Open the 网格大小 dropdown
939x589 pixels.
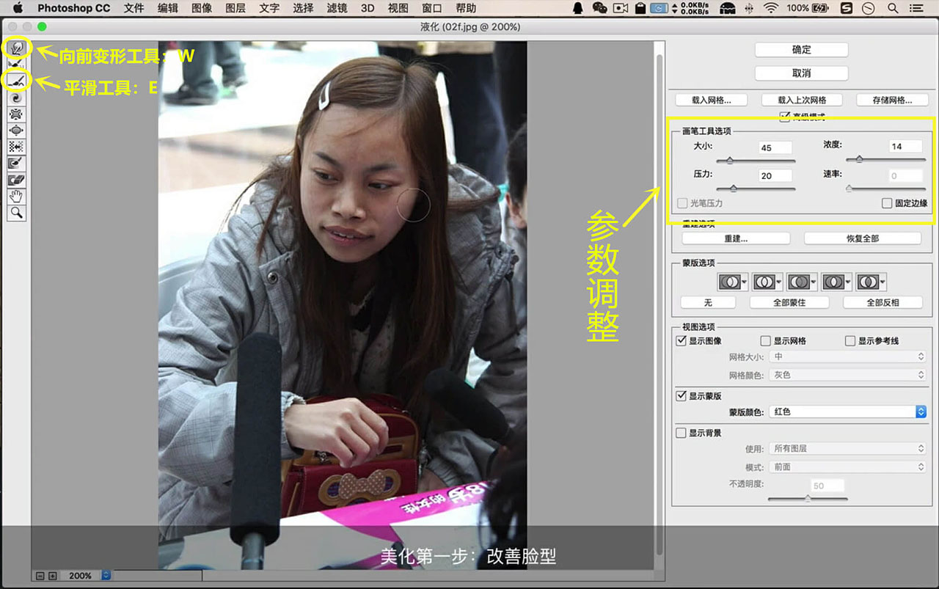click(849, 356)
